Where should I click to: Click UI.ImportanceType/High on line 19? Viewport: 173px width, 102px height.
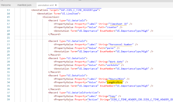(x=132, y=31)
